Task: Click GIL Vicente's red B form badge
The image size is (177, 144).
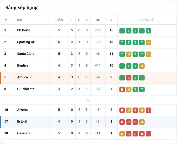Action: pyautogui.click(x=122, y=89)
